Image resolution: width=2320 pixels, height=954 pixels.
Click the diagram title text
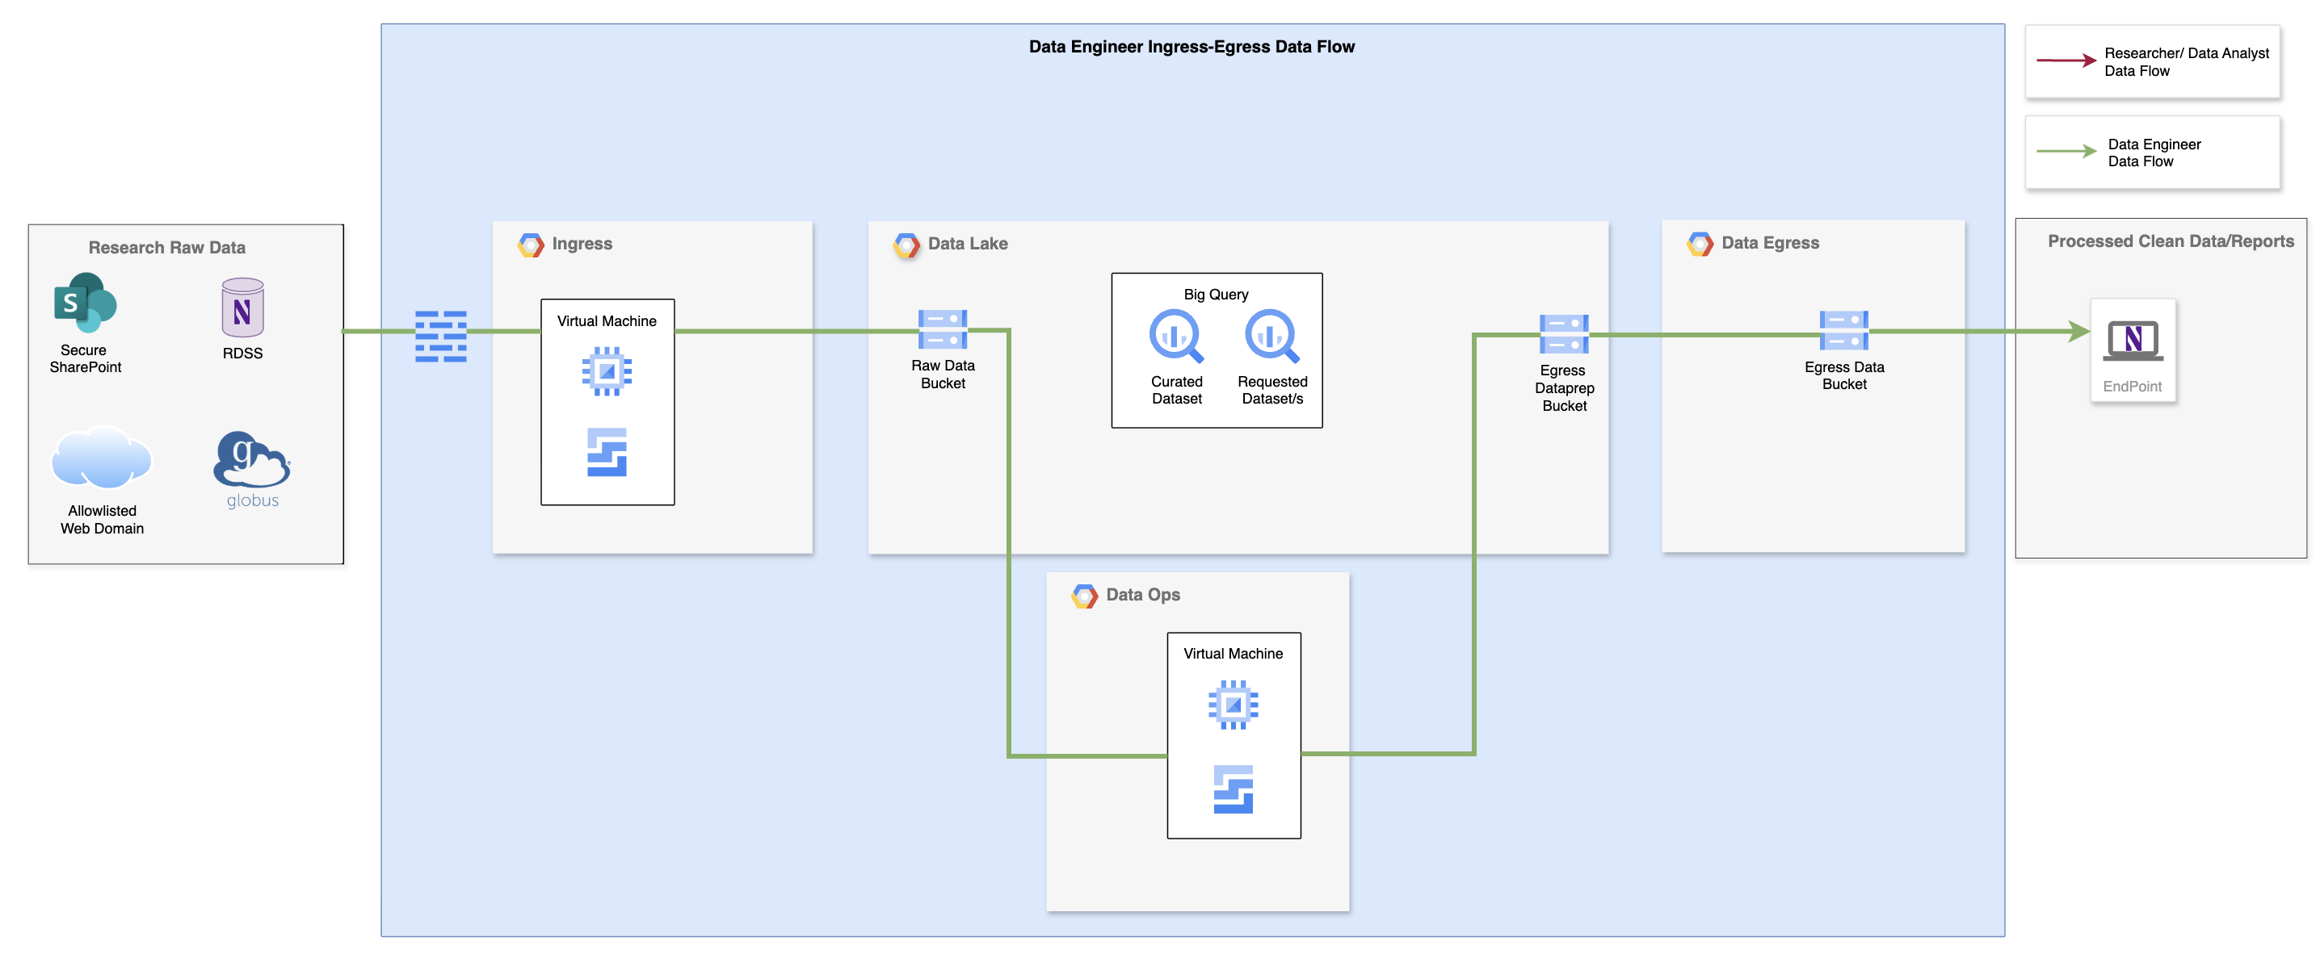(1191, 47)
